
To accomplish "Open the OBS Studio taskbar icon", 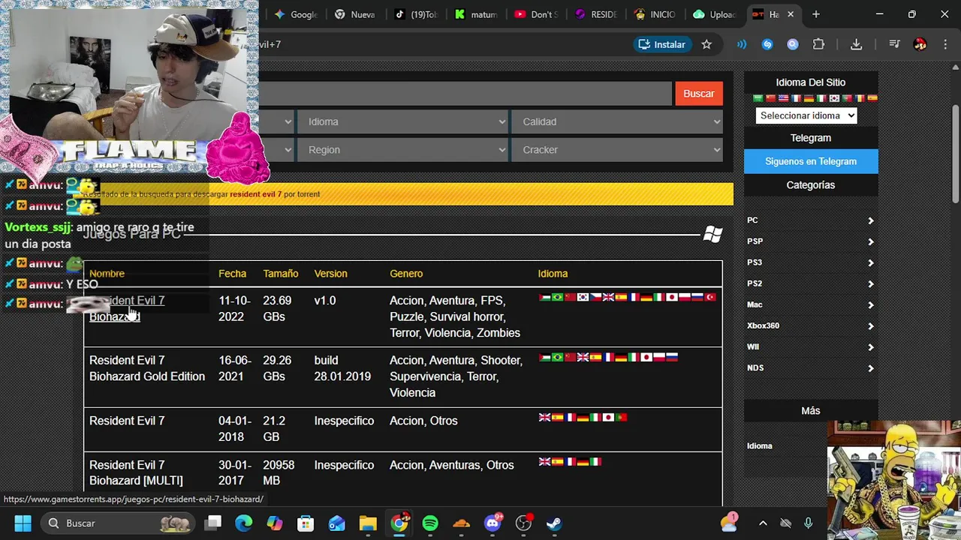I will [523, 523].
